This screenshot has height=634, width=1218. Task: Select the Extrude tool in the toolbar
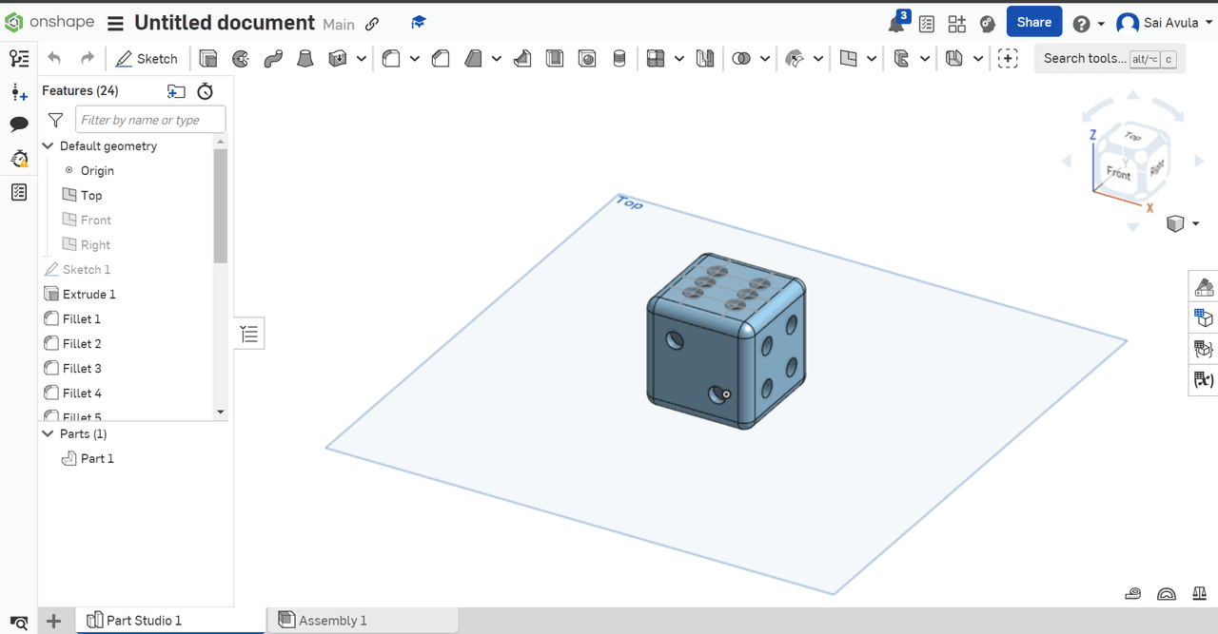point(208,59)
